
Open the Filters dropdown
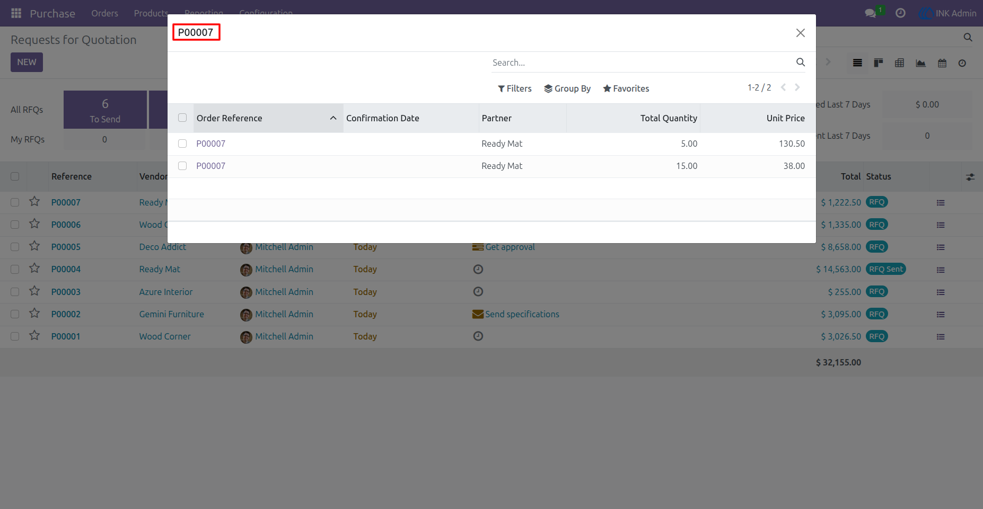514,88
